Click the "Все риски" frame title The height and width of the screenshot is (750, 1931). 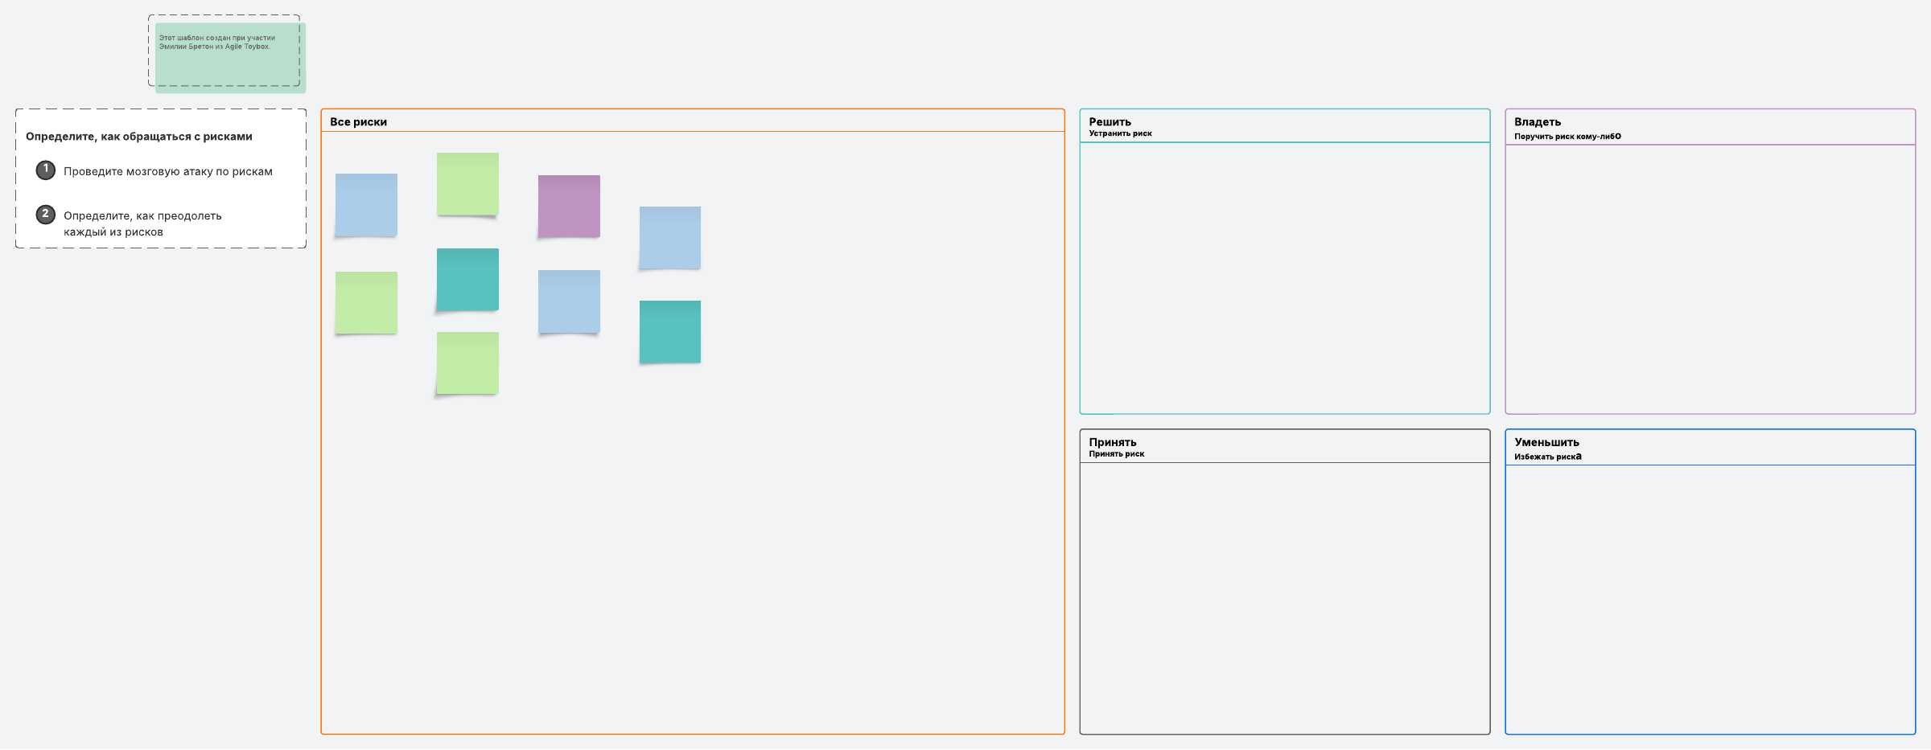(x=358, y=122)
